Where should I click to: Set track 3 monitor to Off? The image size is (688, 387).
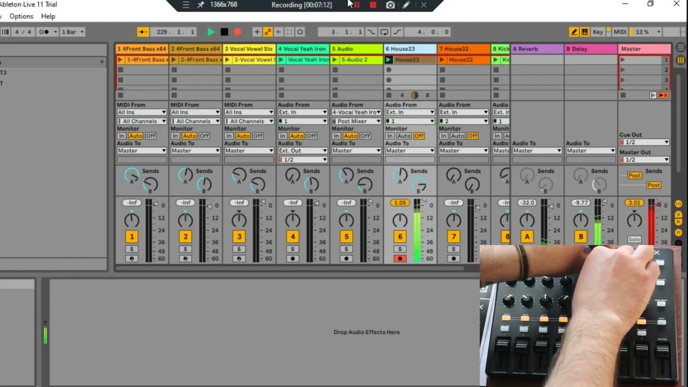pyautogui.click(x=258, y=136)
